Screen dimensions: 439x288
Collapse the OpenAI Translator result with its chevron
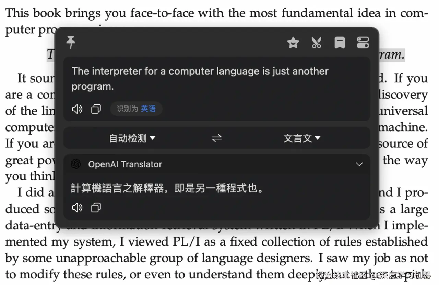pos(359,164)
